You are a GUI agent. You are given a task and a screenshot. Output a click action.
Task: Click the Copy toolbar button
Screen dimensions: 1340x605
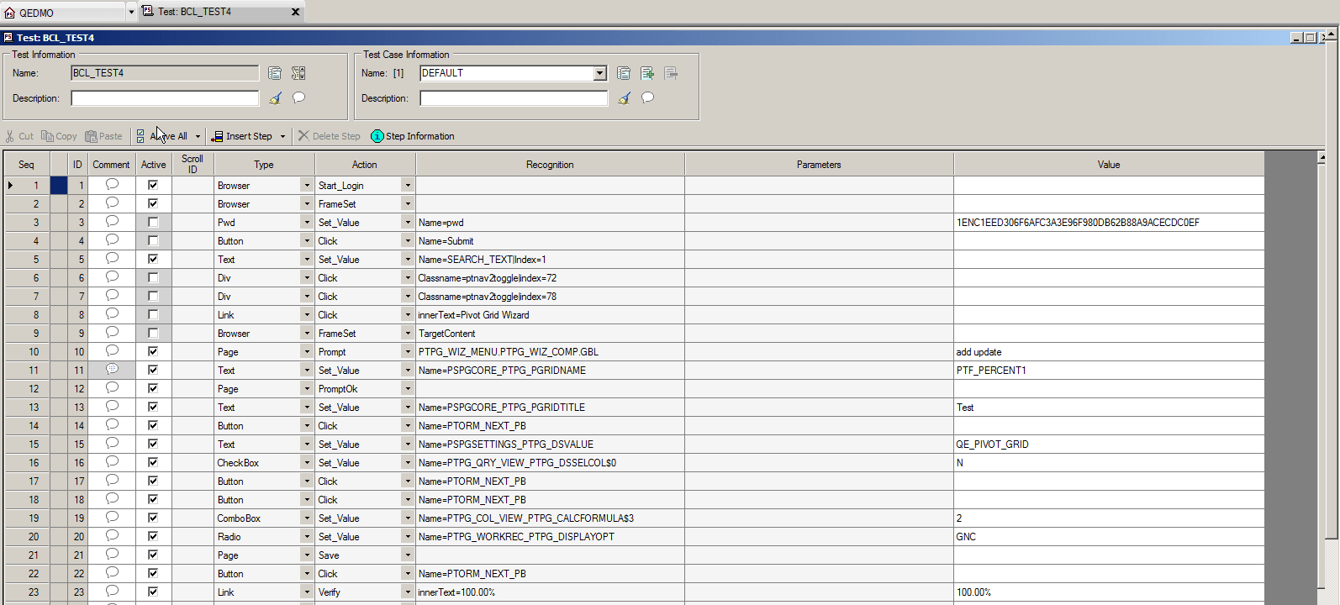click(59, 136)
